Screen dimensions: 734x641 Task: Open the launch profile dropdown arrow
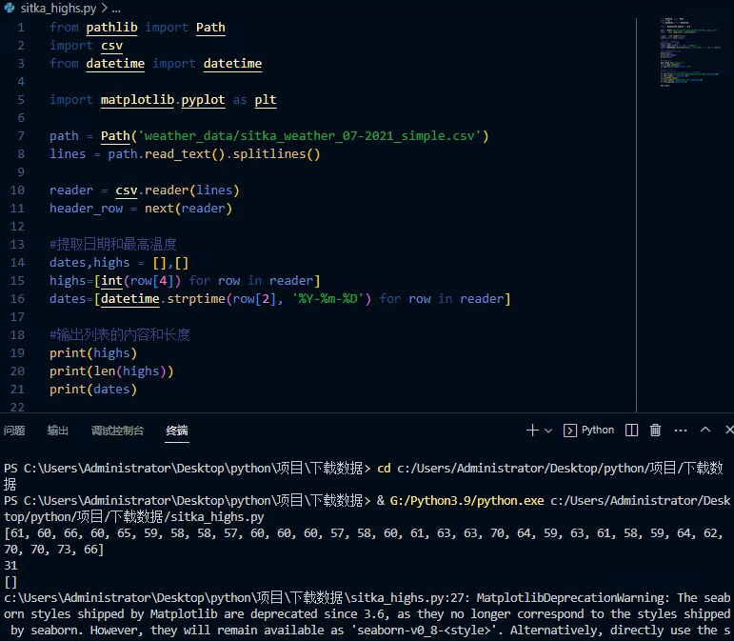click(548, 431)
